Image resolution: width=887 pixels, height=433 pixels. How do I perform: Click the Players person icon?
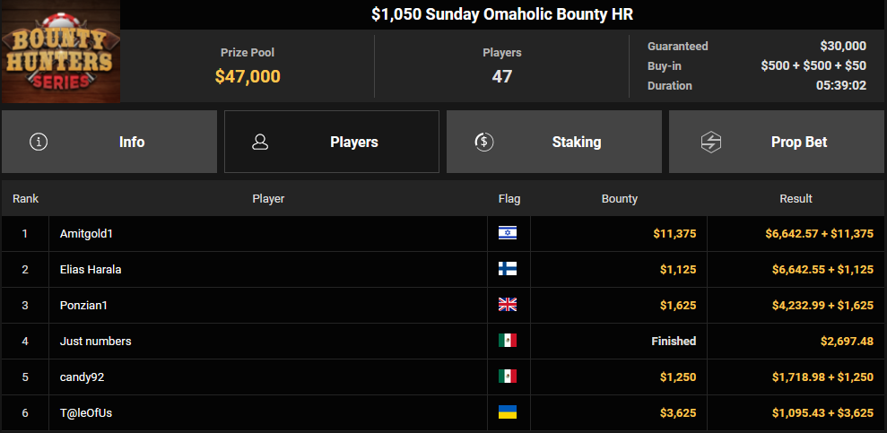tap(261, 142)
